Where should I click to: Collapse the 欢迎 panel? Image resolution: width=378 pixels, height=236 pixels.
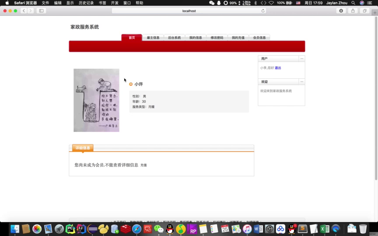301,82
